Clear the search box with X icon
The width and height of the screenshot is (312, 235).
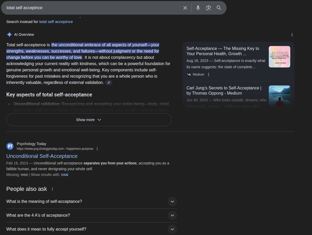tap(185, 8)
